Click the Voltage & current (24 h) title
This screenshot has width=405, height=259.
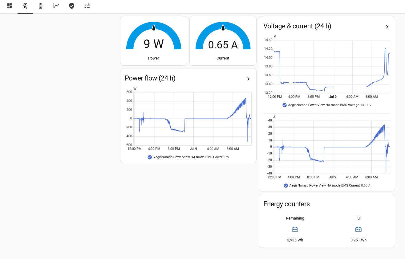point(297,26)
